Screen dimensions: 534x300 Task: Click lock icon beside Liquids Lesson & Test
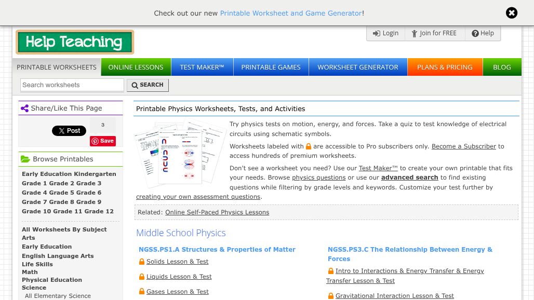[x=142, y=277]
